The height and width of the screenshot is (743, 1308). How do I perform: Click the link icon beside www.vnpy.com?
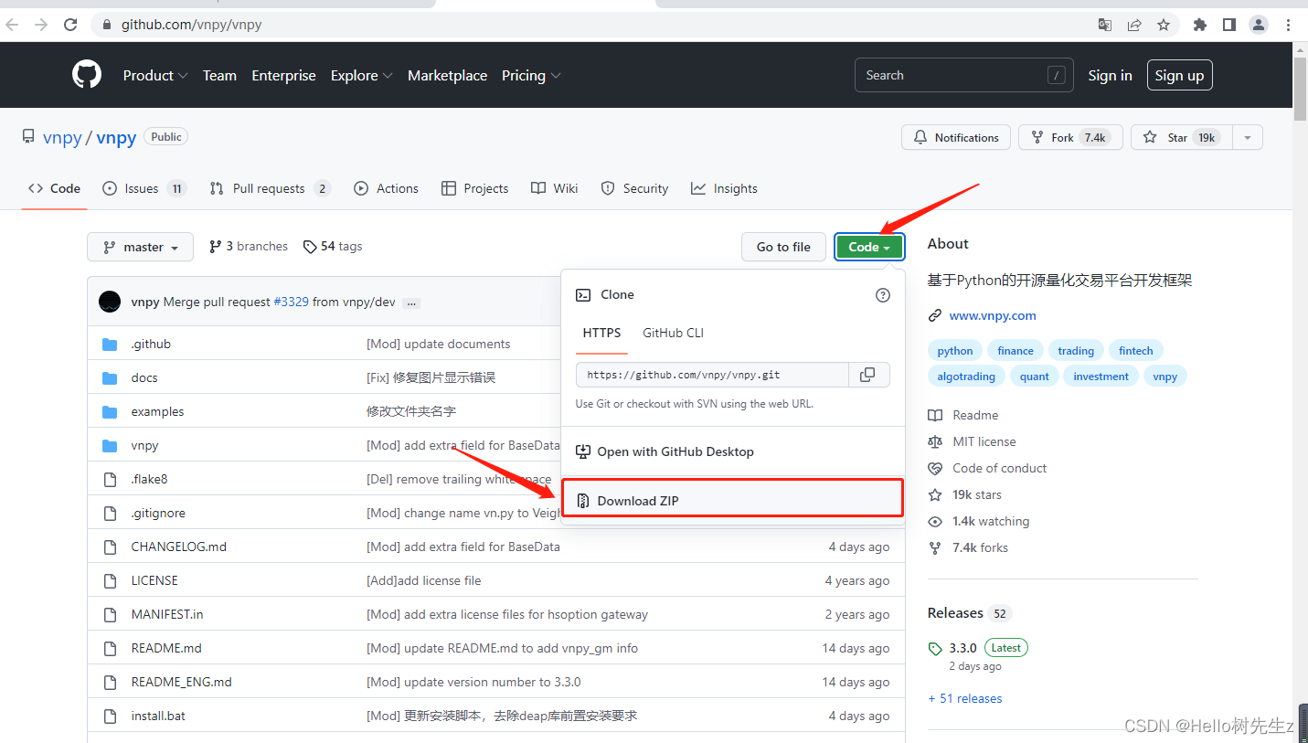coord(935,316)
